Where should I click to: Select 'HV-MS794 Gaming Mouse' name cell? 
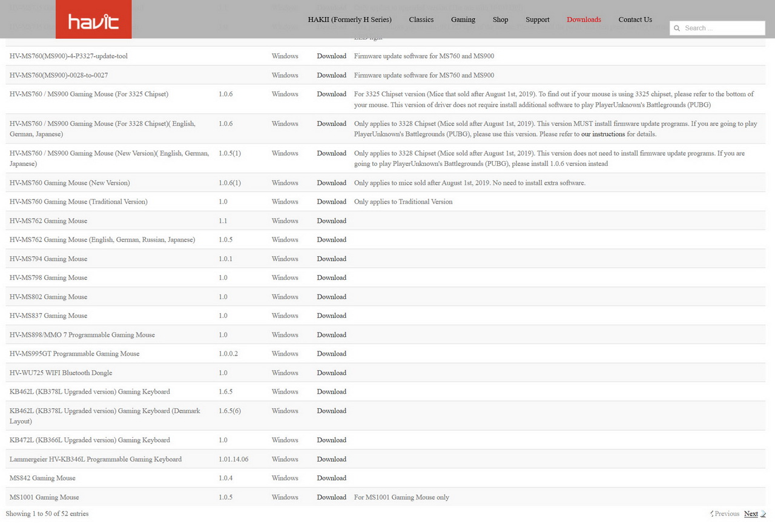click(48, 259)
